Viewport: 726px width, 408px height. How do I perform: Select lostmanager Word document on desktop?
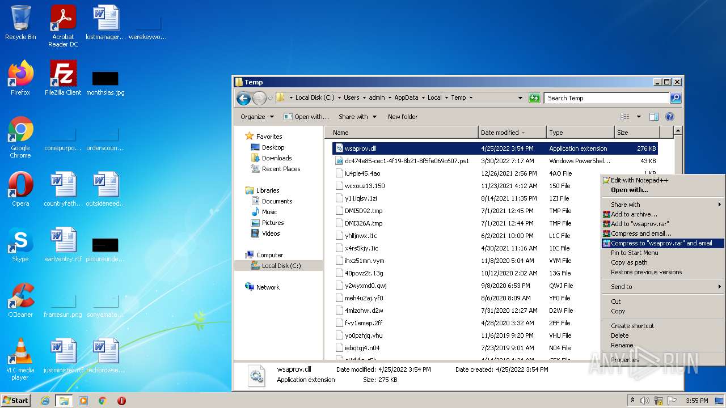(x=105, y=23)
